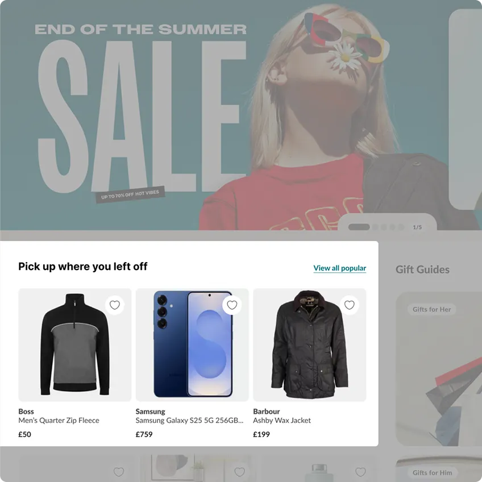Open the Gifts for Him guide

[432, 472]
